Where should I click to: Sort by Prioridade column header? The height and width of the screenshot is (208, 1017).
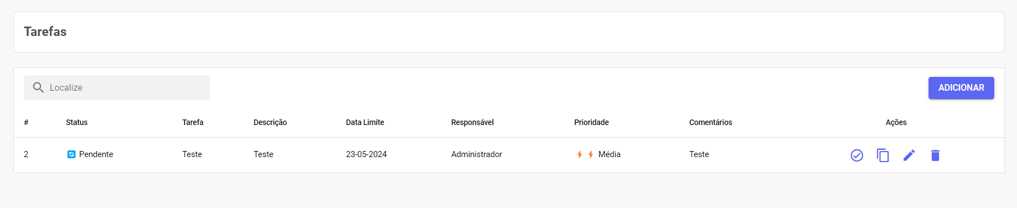tap(591, 122)
